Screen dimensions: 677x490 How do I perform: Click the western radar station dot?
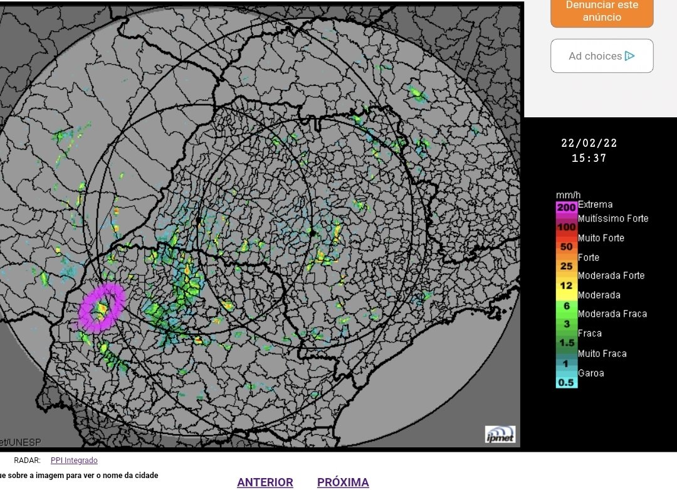coord(198,220)
